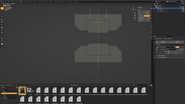Open the Add Modifier dropdown
This screenshot has height=104, width=185.
[x=170, y=45]
